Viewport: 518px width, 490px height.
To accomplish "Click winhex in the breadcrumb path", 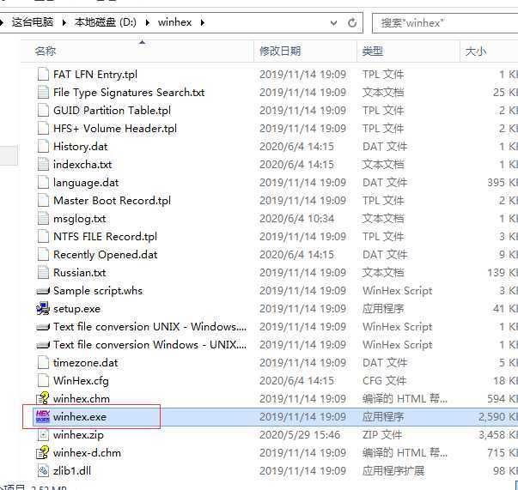I will click(174, 22).
